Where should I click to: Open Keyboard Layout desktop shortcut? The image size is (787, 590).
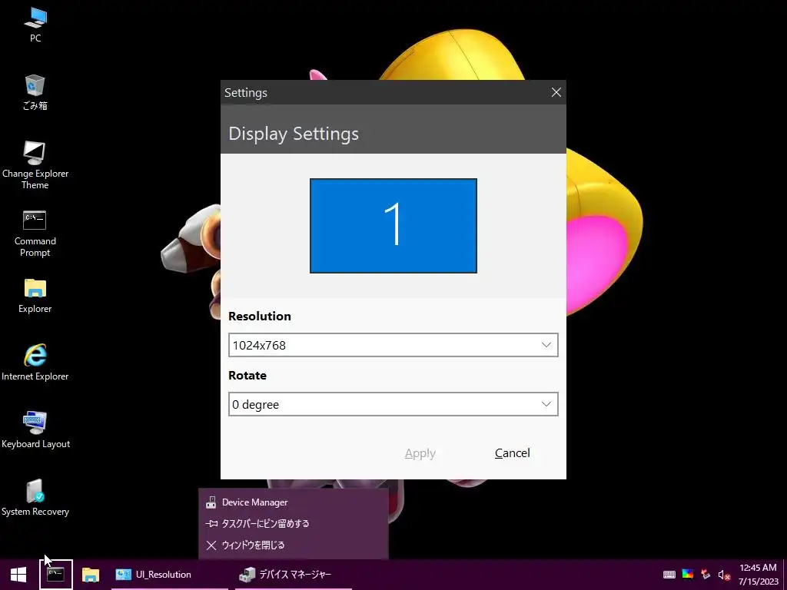[x=35, y=430]
